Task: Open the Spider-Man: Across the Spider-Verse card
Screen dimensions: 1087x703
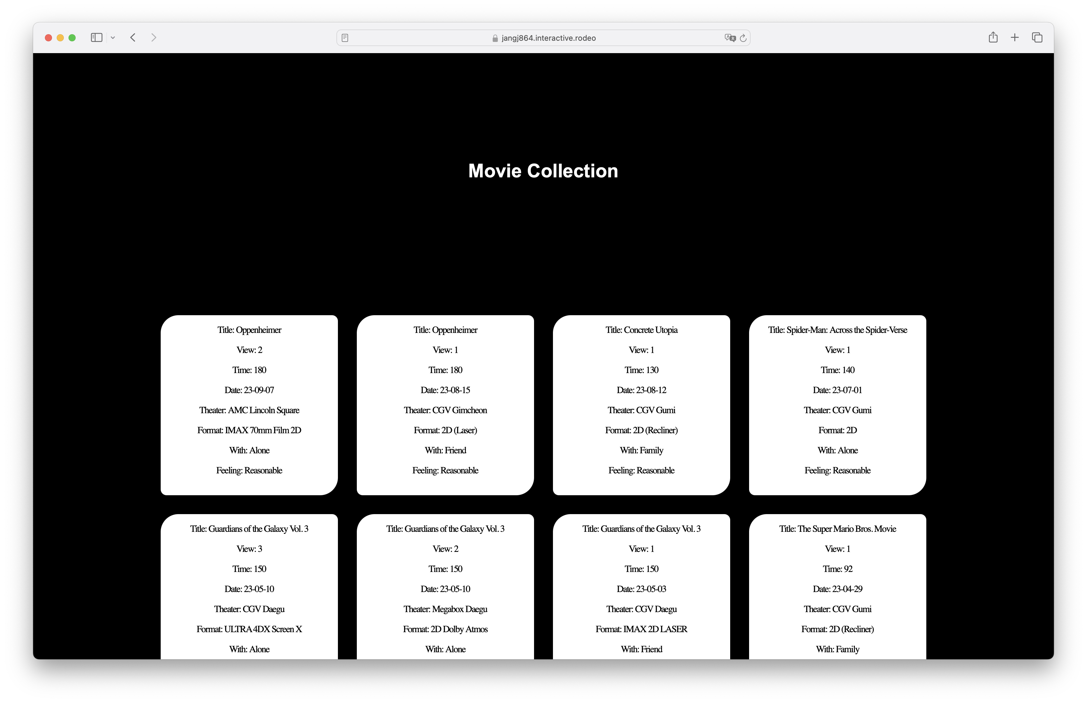Action: (x=837, y=405)
